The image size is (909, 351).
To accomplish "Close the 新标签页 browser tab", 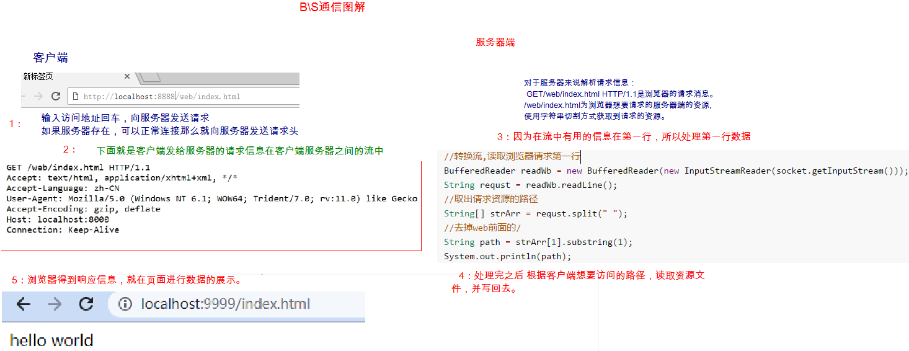I will pos(126,76).
